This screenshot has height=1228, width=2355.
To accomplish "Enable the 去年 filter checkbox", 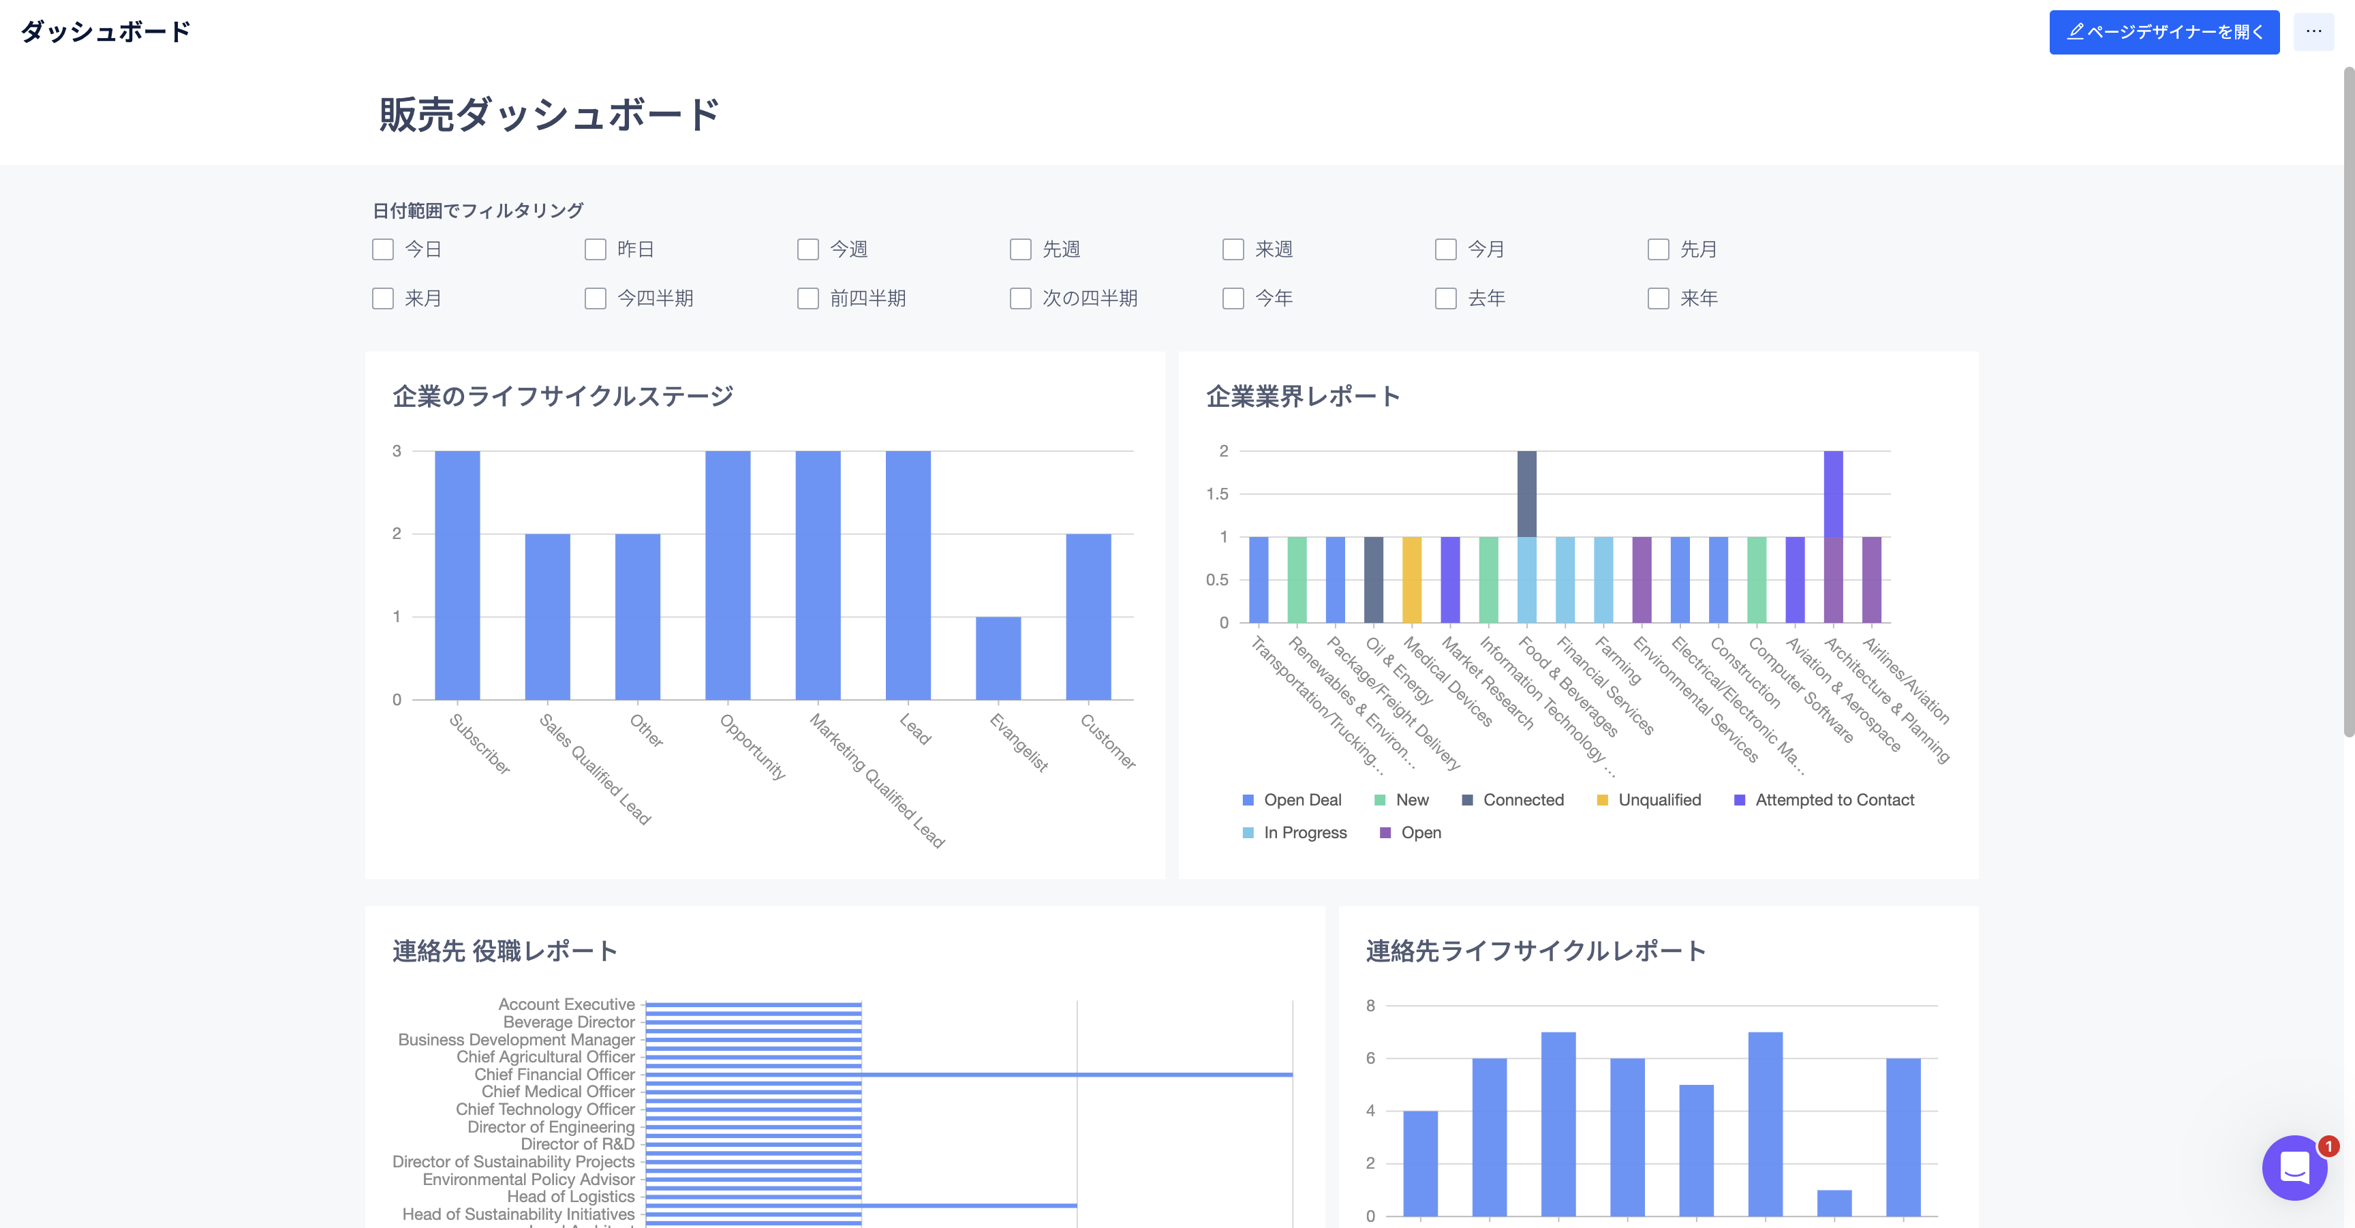I will [x=1445, y=298].
